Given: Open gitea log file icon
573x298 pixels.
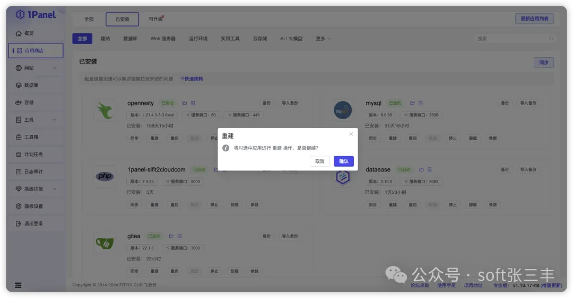Looking at the screenshot, I should (x=179, y=237).
